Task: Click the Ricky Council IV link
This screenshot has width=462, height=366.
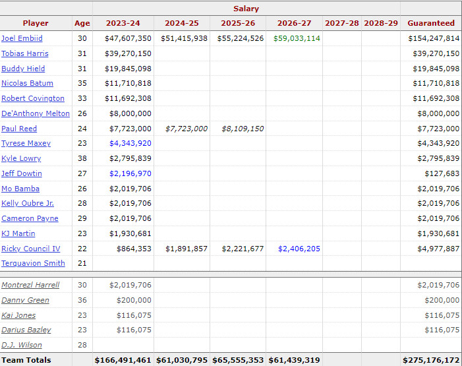Action: [31, 249]
